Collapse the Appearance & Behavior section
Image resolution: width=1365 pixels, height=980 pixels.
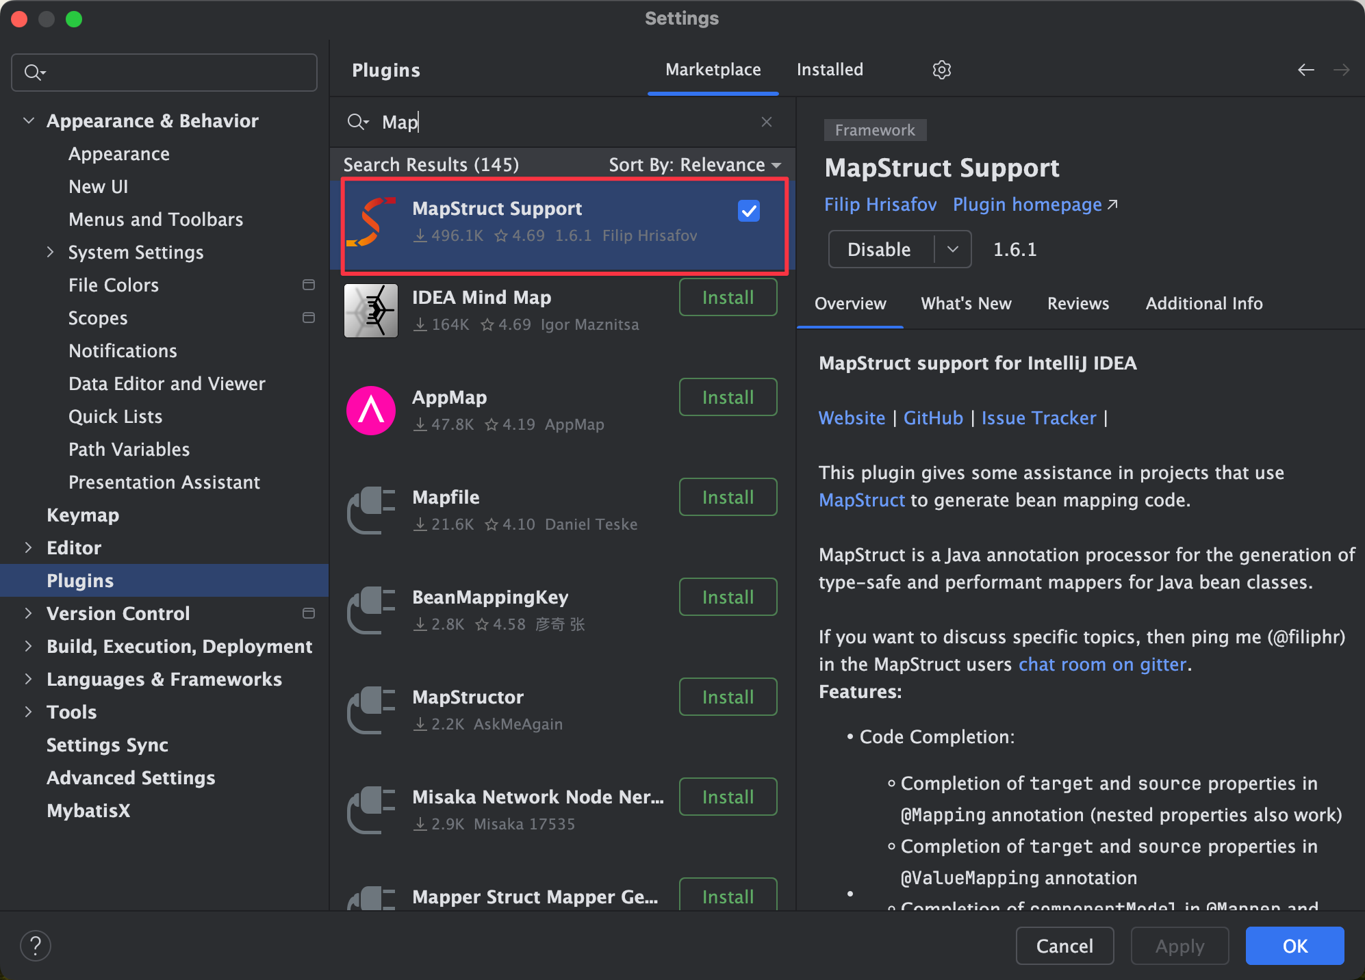pyautogui.click(x=29, y=120)
